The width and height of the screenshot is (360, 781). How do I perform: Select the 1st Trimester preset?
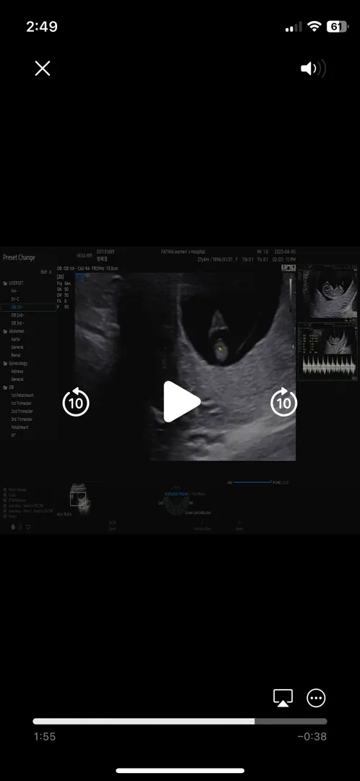22,403
